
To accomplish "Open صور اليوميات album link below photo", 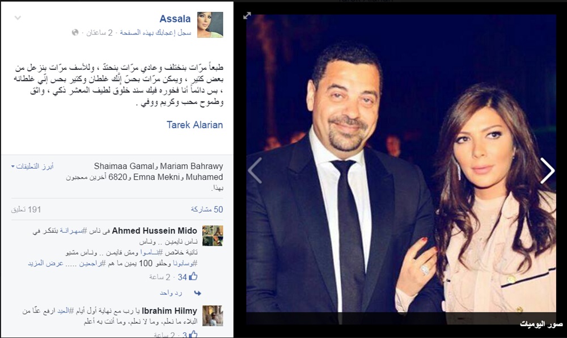I will 541,324.
